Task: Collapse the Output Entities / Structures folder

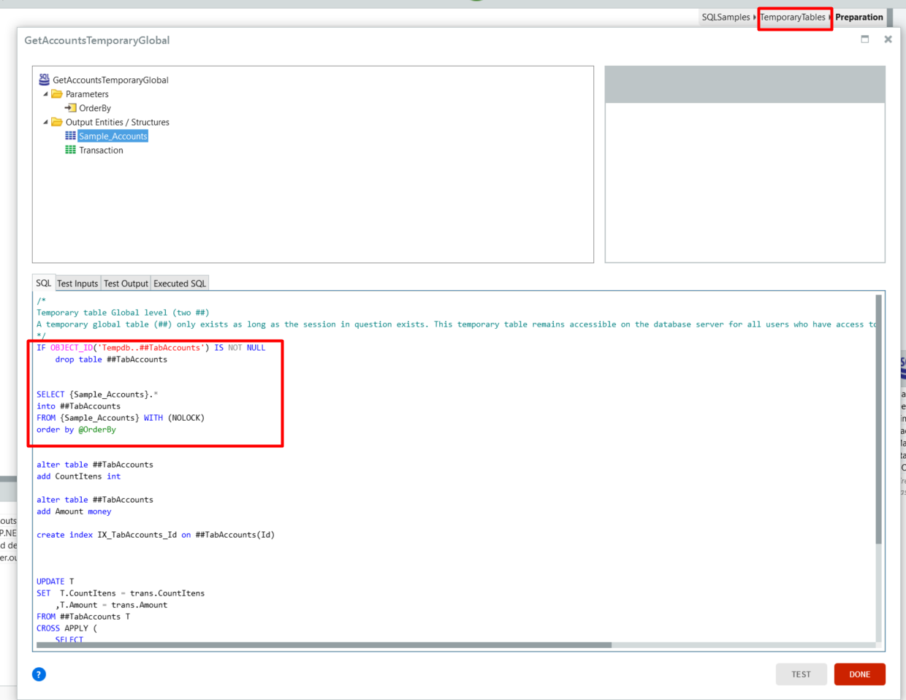Action: click(45, 122)
